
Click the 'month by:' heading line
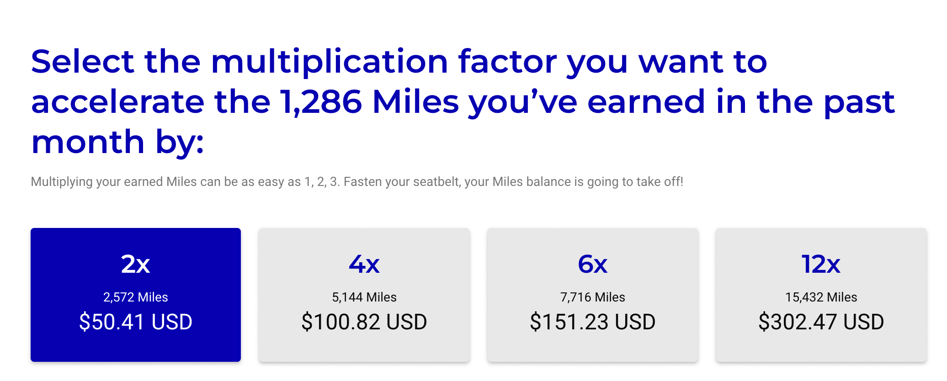(117, 142)
